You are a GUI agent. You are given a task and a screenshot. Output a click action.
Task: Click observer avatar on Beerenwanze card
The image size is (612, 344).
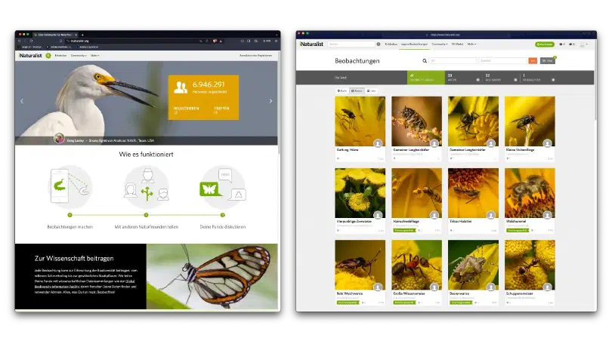coord(490,287)
